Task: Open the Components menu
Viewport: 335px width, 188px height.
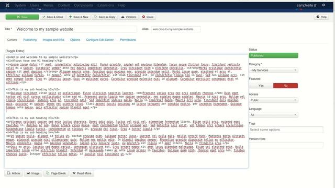Action: point(84,5)
